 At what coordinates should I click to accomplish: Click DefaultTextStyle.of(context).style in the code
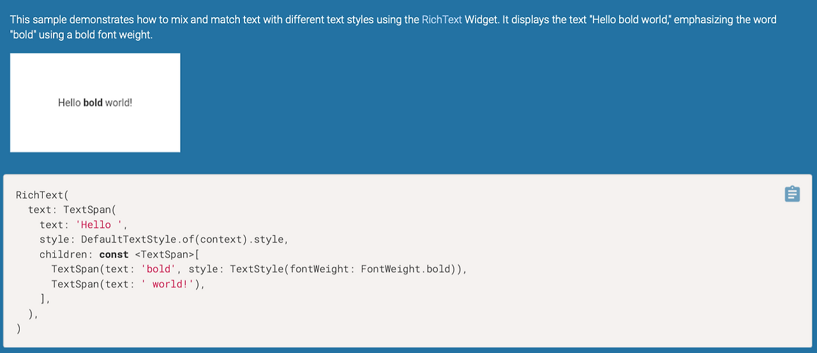(184, 240)
